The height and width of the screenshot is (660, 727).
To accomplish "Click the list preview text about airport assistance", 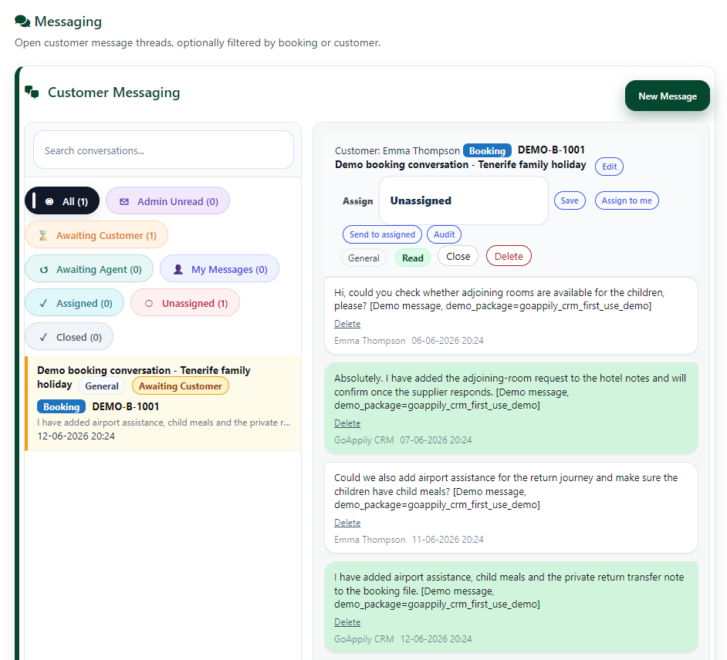I will point(164,423).
